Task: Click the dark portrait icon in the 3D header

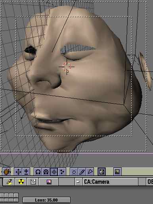Action: [101, 172]
